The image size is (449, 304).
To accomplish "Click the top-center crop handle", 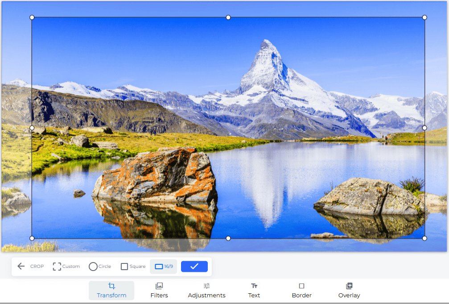I will 228,17.
